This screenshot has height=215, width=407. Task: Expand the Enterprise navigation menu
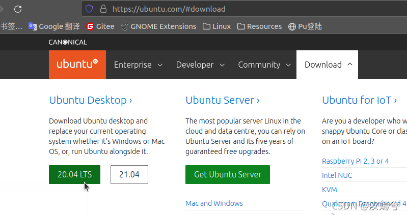[x=138, y=65]
